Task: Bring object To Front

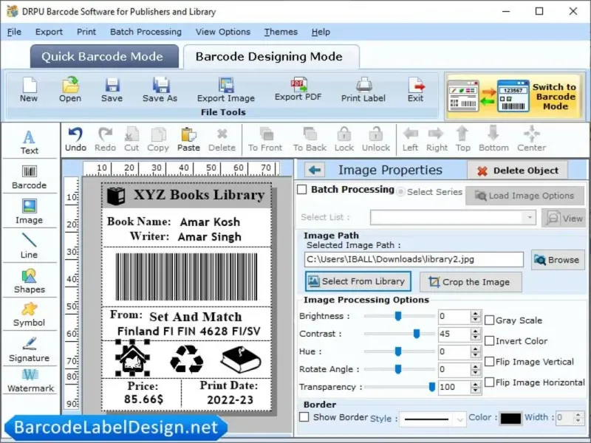Action: click(x=265, y=140)
